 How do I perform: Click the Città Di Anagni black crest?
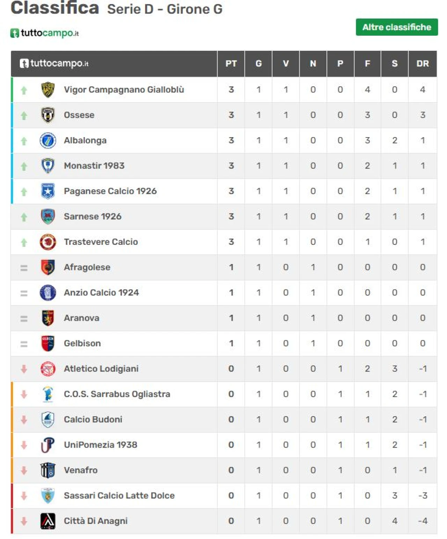tap(48, 521)
